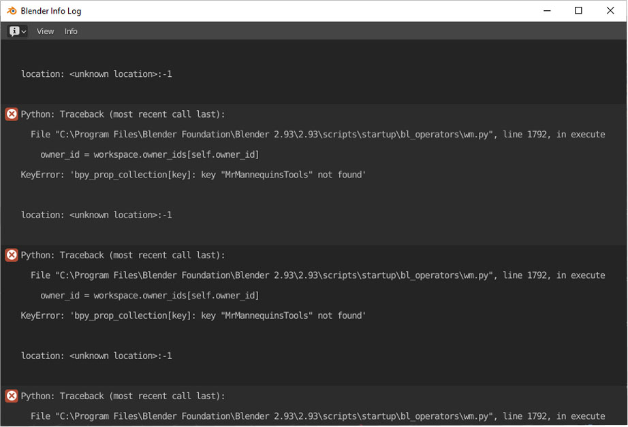The image size is (628, 427).
Task: Select the topmost 'location: <unknown location>:-1' line
Action: 97,74
